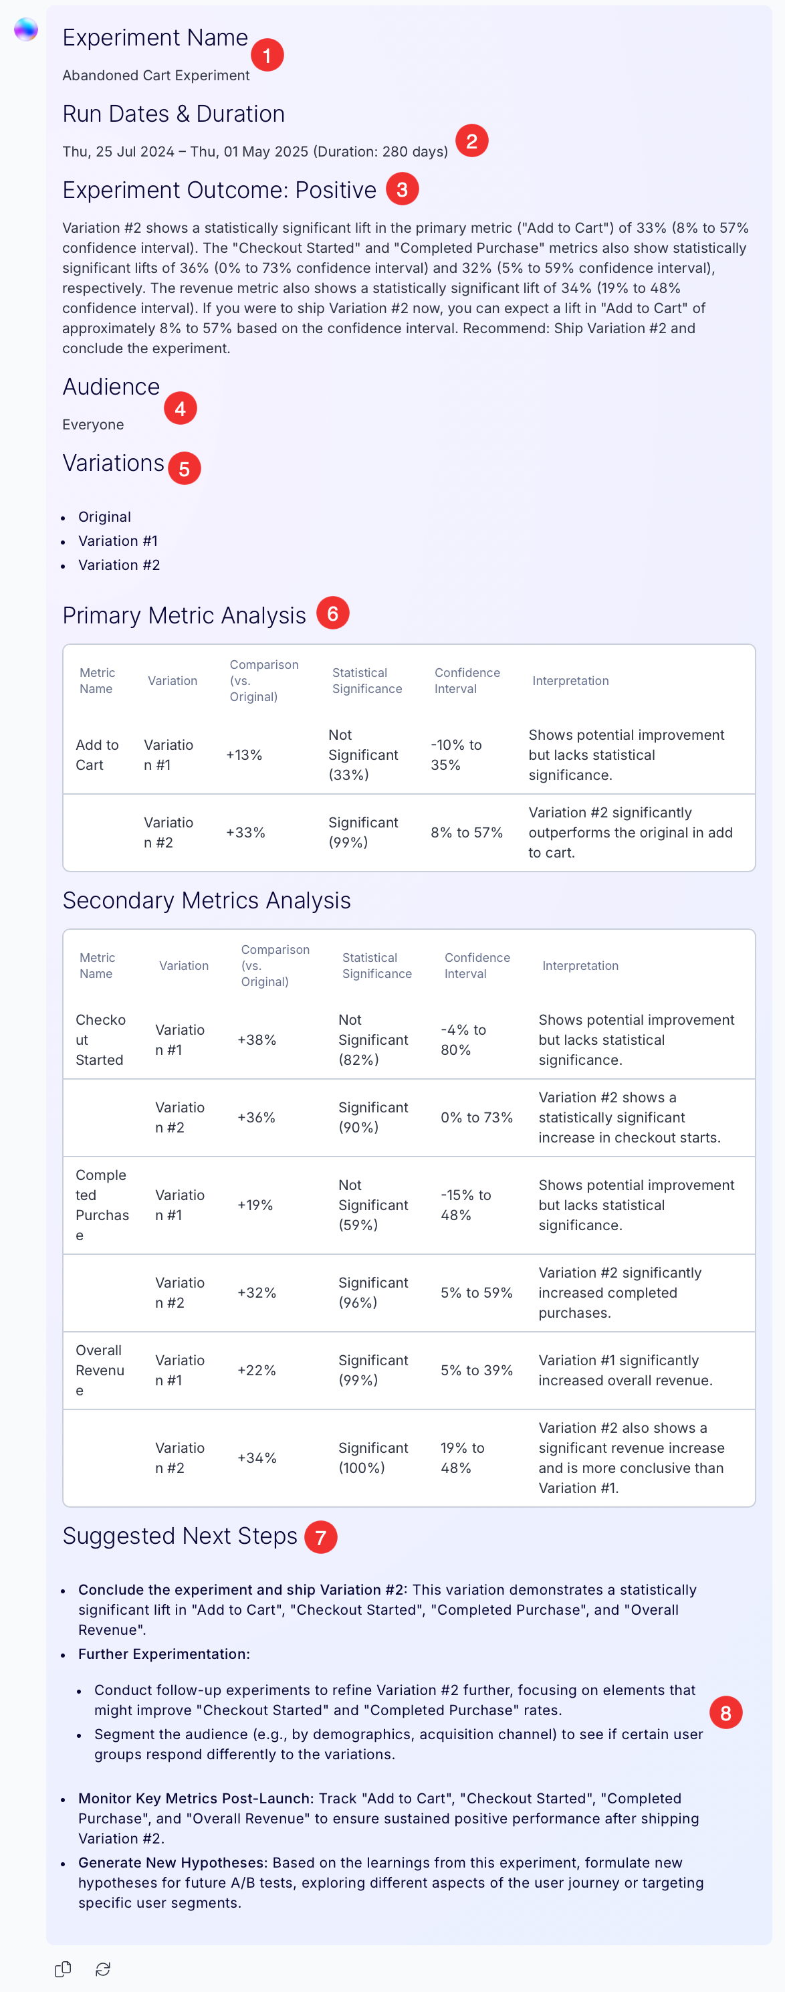
Task: Select the Variation #2 bullet in Variations list
Action: [119, 565]
